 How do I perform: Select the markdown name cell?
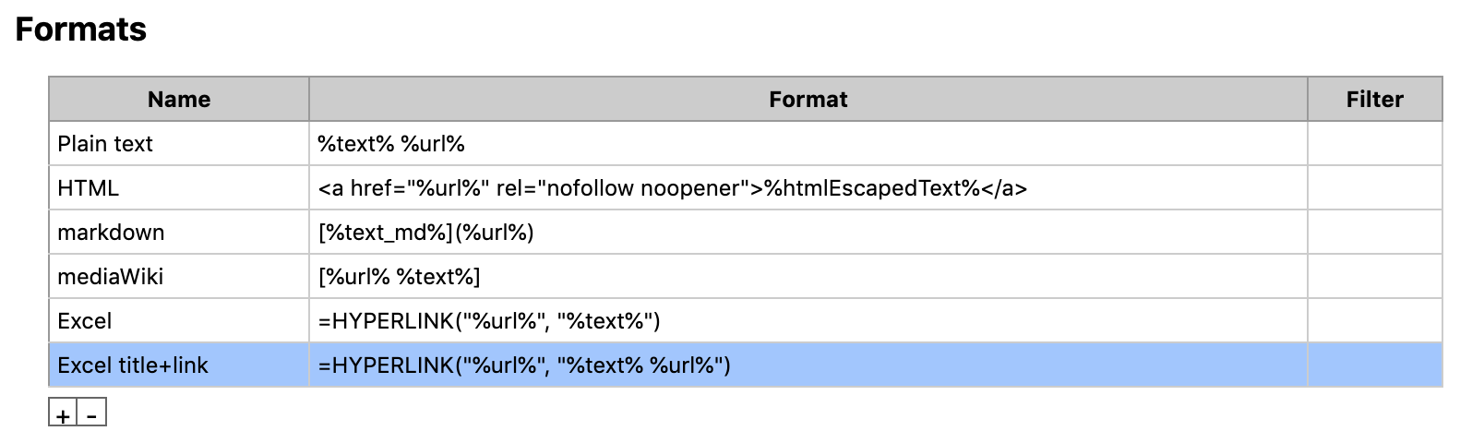[x=111, y=233]
